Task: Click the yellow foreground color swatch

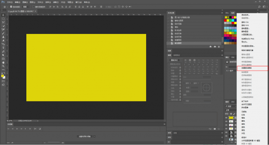Action: pos(2,76)
